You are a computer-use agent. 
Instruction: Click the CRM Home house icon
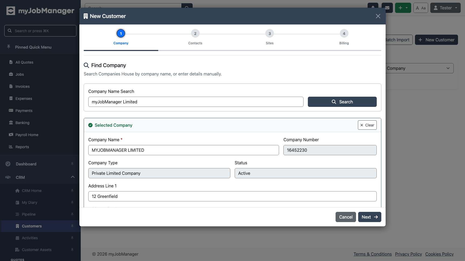(x=17, y=191)
